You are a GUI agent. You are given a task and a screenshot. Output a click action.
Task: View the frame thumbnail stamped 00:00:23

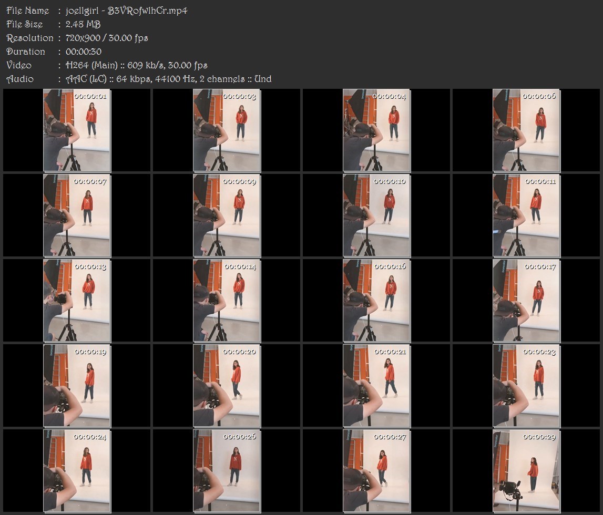coord(526,386)
